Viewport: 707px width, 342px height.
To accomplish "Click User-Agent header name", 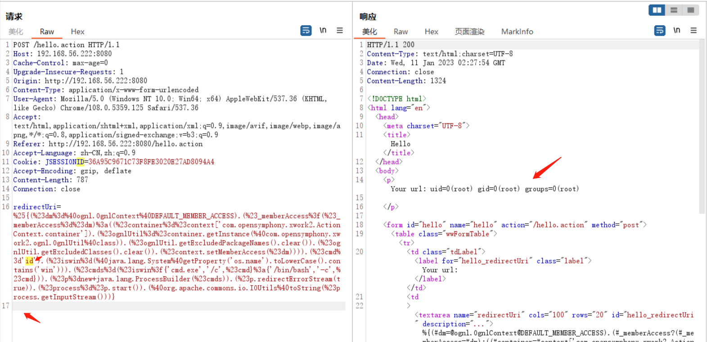I will click(x=34, y=99).
